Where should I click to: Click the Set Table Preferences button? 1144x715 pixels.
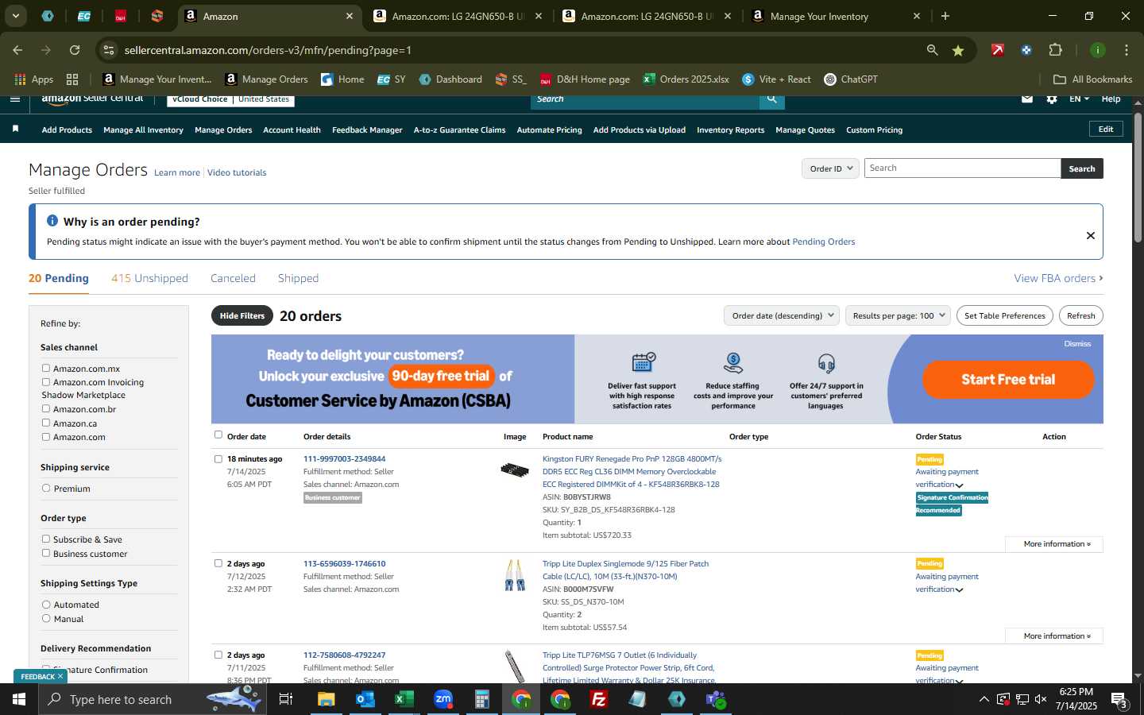1004,315
